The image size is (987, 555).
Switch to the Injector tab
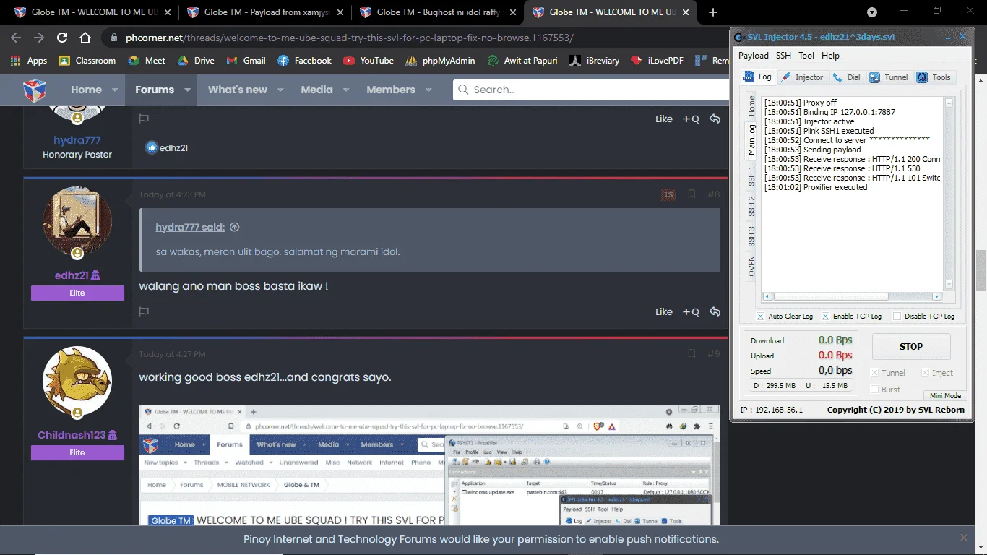(x=802, y=77)
